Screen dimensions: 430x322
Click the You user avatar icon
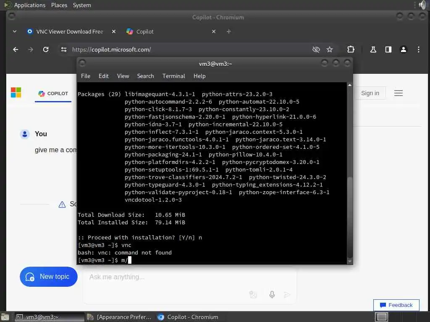(25, 134)
